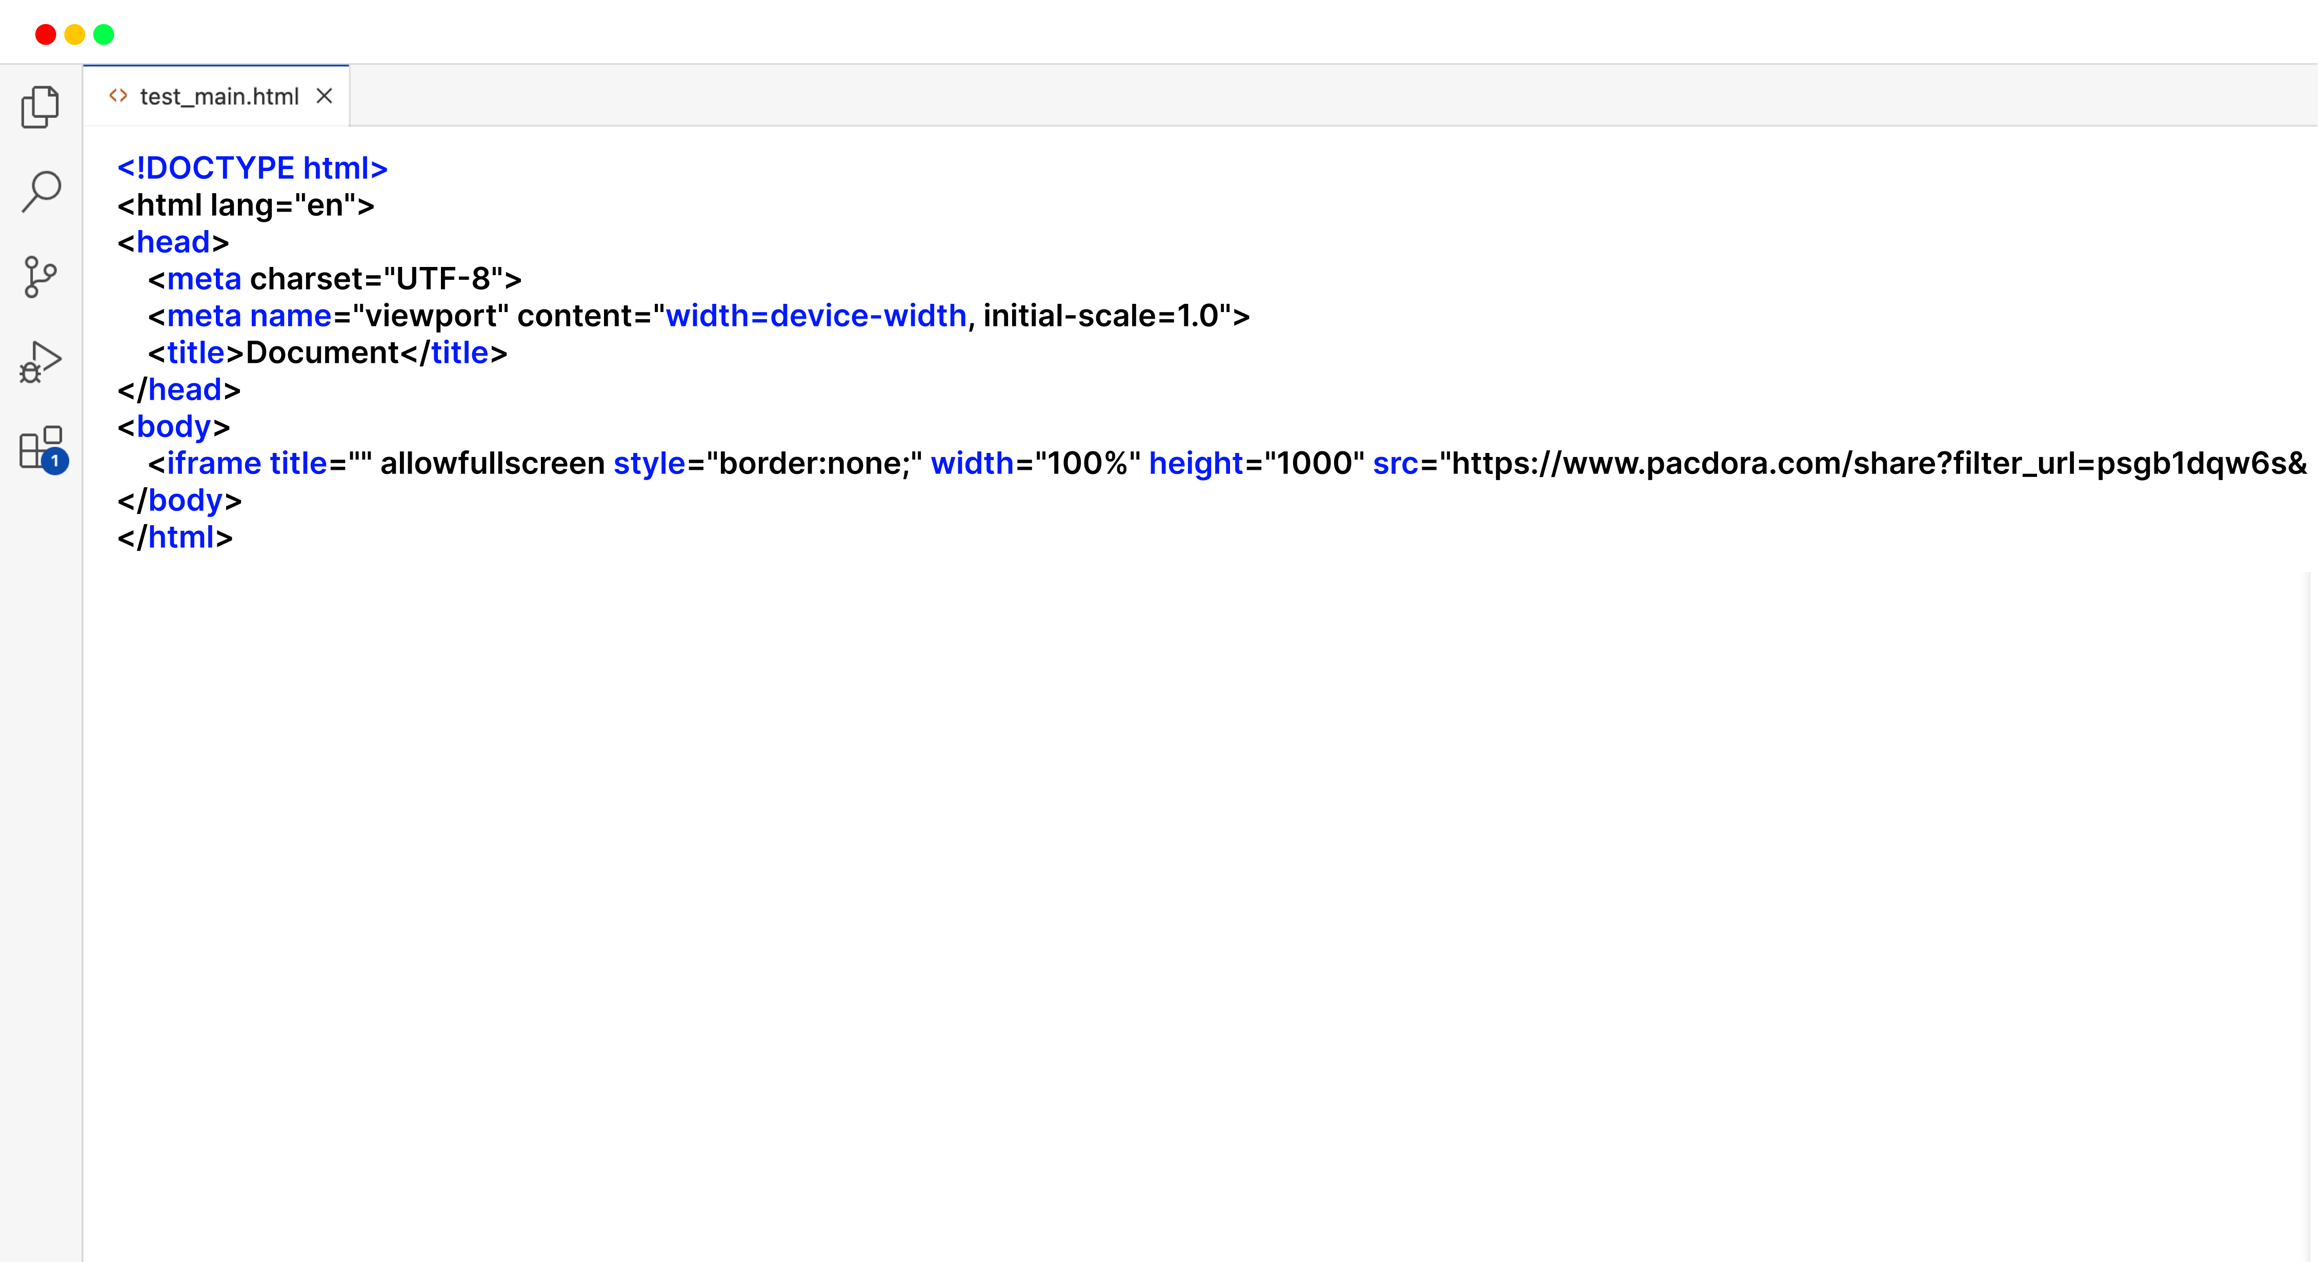Open the Run and Debug icon
Screen dimensions: 2318x1262
[41, 362]
